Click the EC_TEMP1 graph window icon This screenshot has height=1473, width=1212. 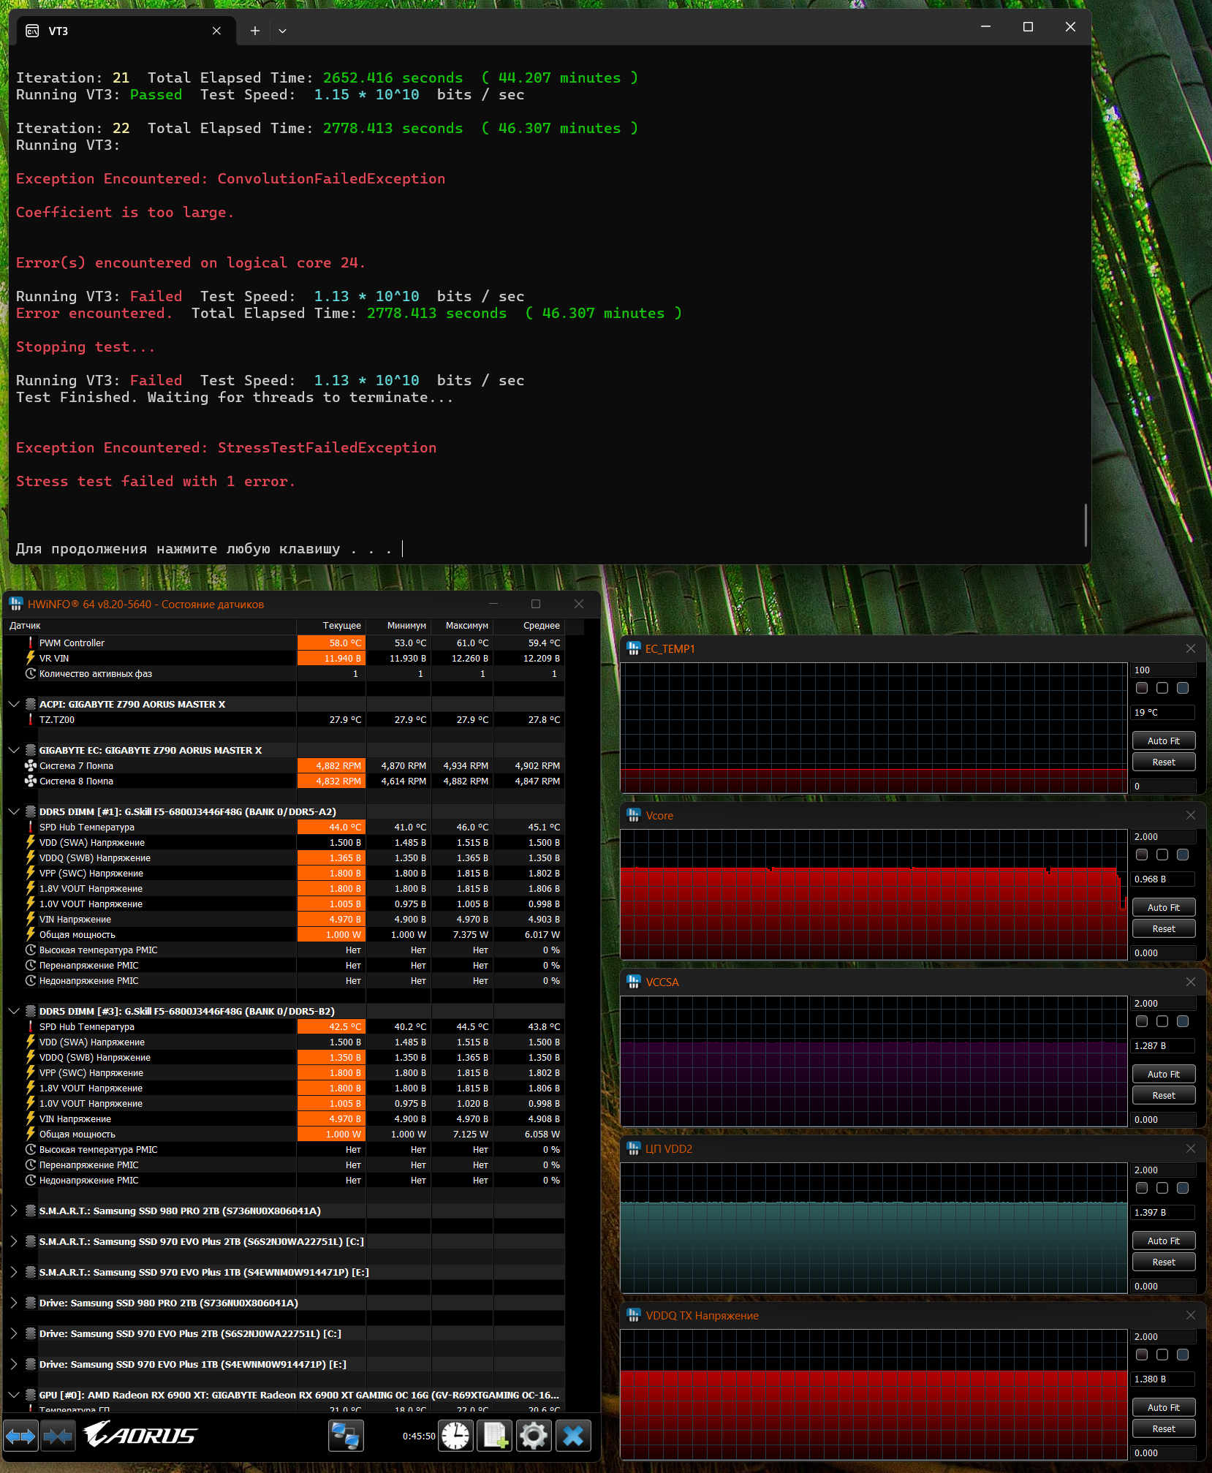tap(634, 648)
